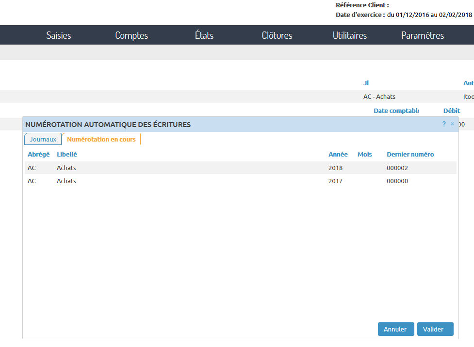The width and height of the screenshot is (474, 347).
Task: Click the Date comptable column header
Action: click(x=396, y=110)
